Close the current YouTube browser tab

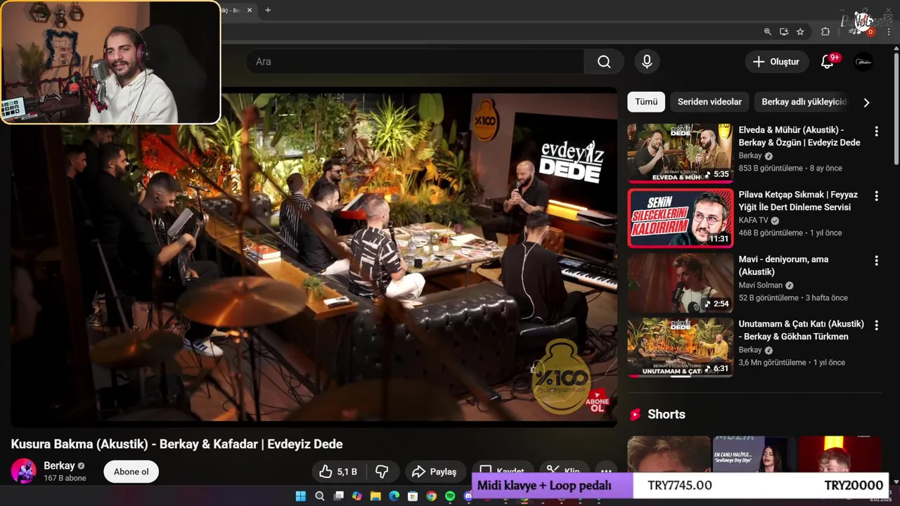coord(250,10)
